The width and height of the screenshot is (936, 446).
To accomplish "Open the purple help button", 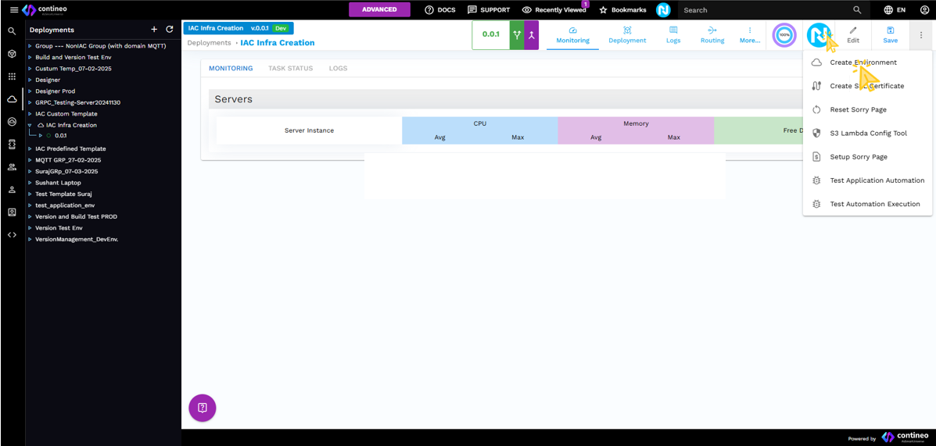I will click(x=202, y=408).
